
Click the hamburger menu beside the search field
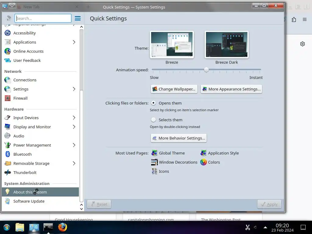point(78,19)
